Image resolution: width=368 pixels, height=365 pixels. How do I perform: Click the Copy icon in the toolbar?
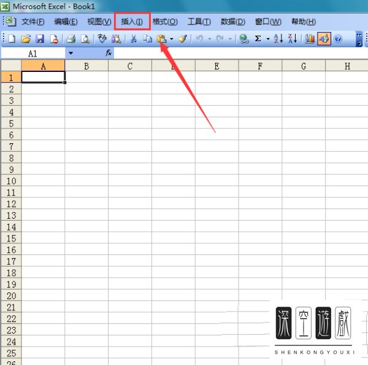[x=147, y=39]
